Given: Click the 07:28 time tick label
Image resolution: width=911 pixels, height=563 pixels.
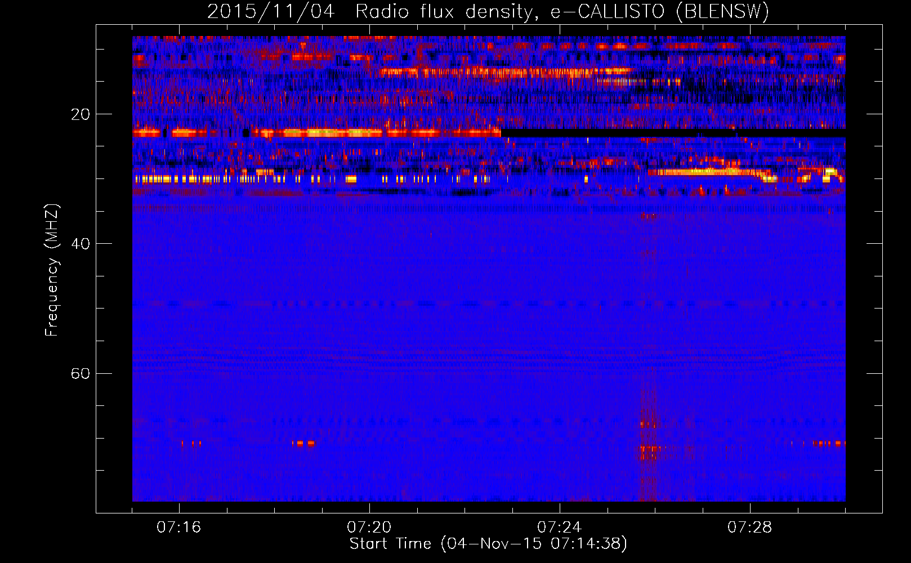Looking at the screenshot, I should coord(750,528).
